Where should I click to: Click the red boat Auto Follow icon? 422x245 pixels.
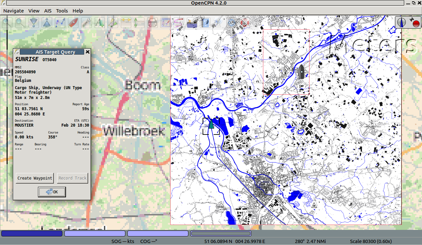click(x=73, y=23)
